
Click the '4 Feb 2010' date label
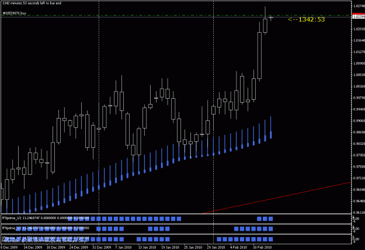238,247
